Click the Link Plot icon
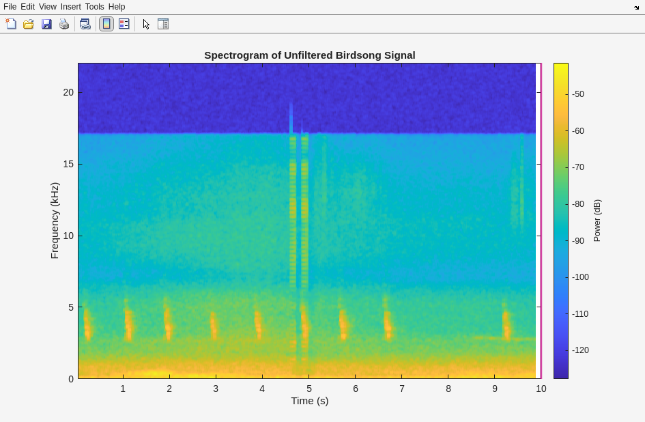The width and height of the screenshot is (645, 422). (85, 24)
